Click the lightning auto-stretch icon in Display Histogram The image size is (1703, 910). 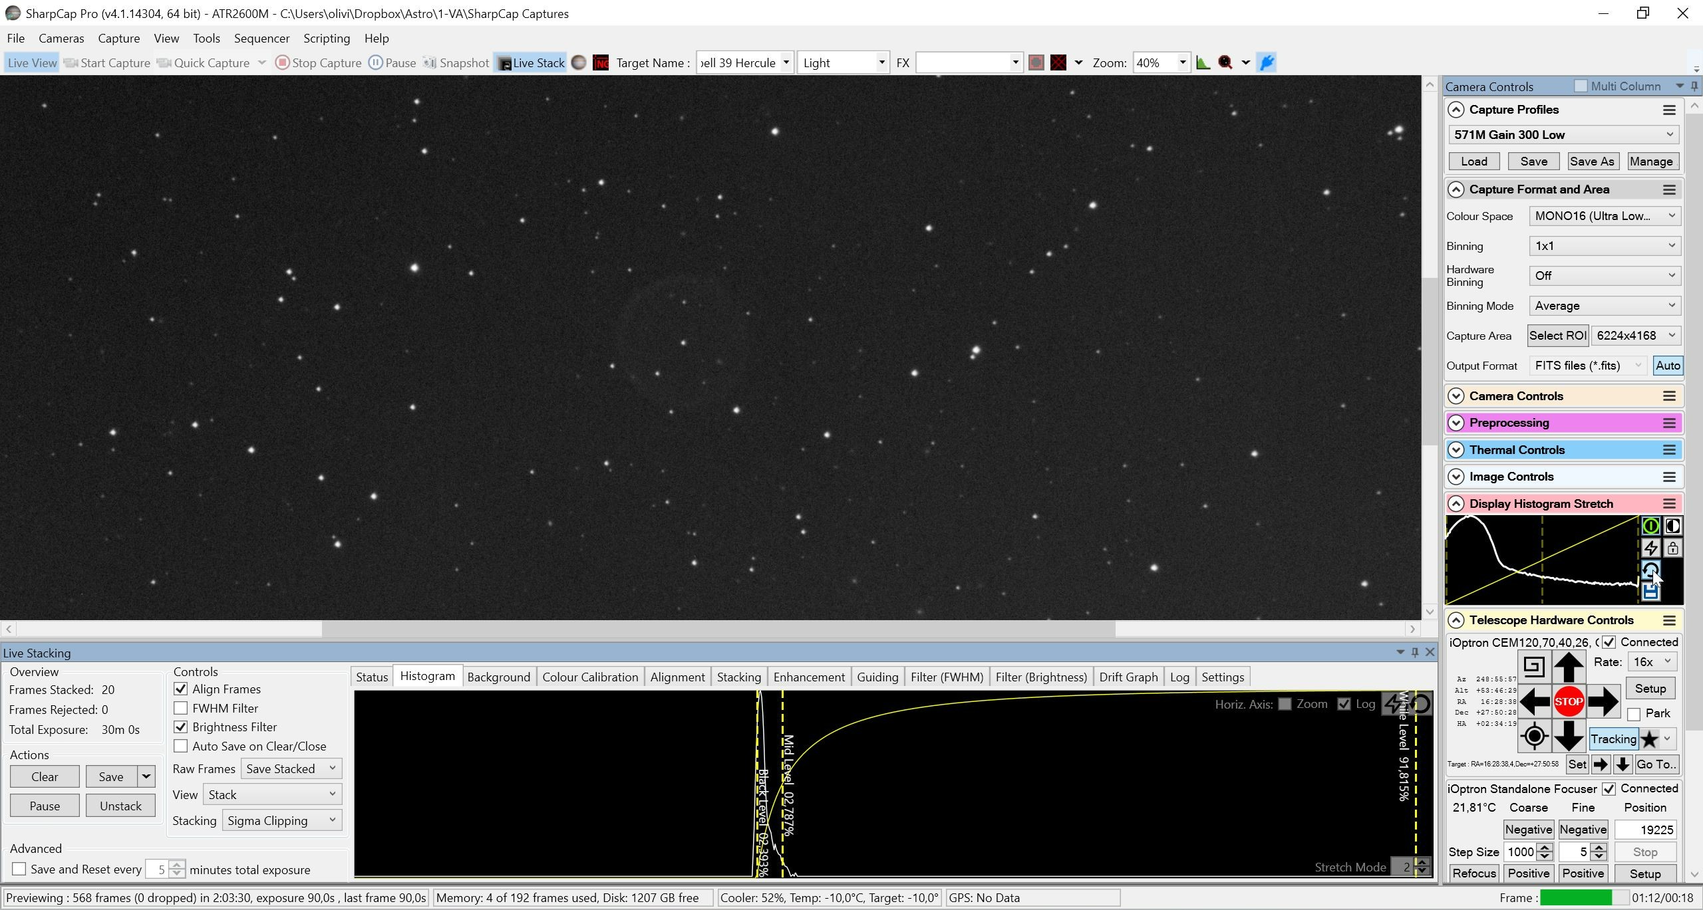tap(1650, 548)
